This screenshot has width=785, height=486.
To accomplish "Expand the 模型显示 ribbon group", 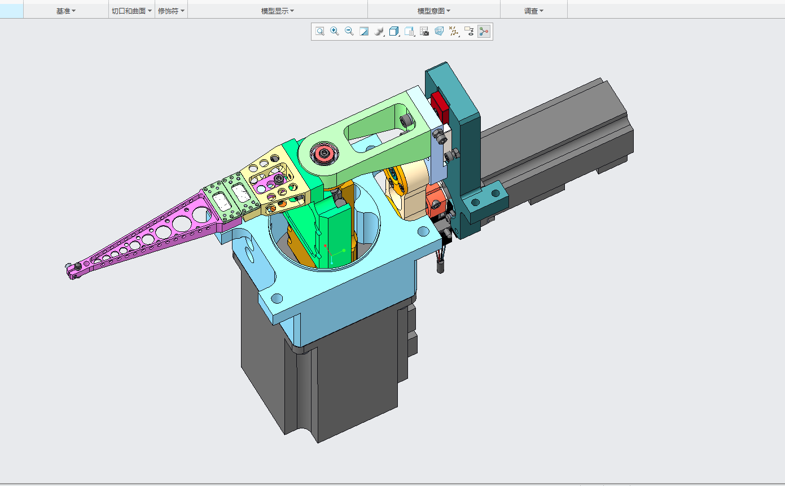I will [x=278, y=11].
